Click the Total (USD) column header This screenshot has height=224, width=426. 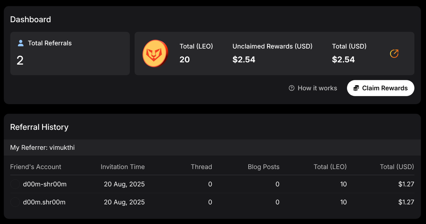397,167
